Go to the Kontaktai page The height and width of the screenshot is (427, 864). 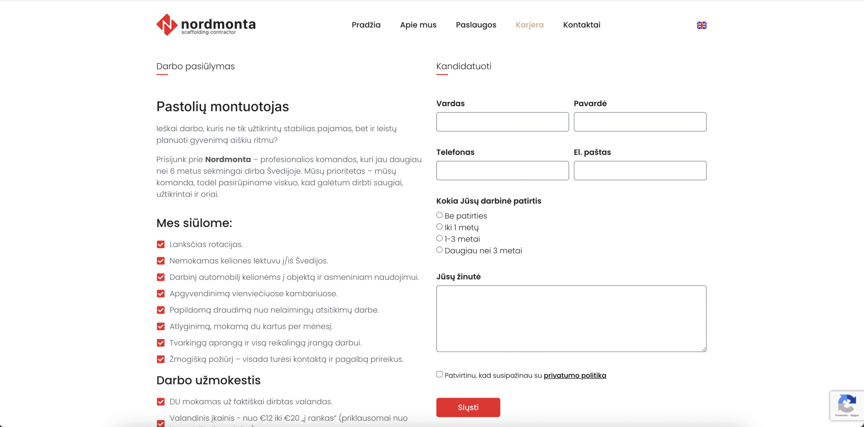582,25
